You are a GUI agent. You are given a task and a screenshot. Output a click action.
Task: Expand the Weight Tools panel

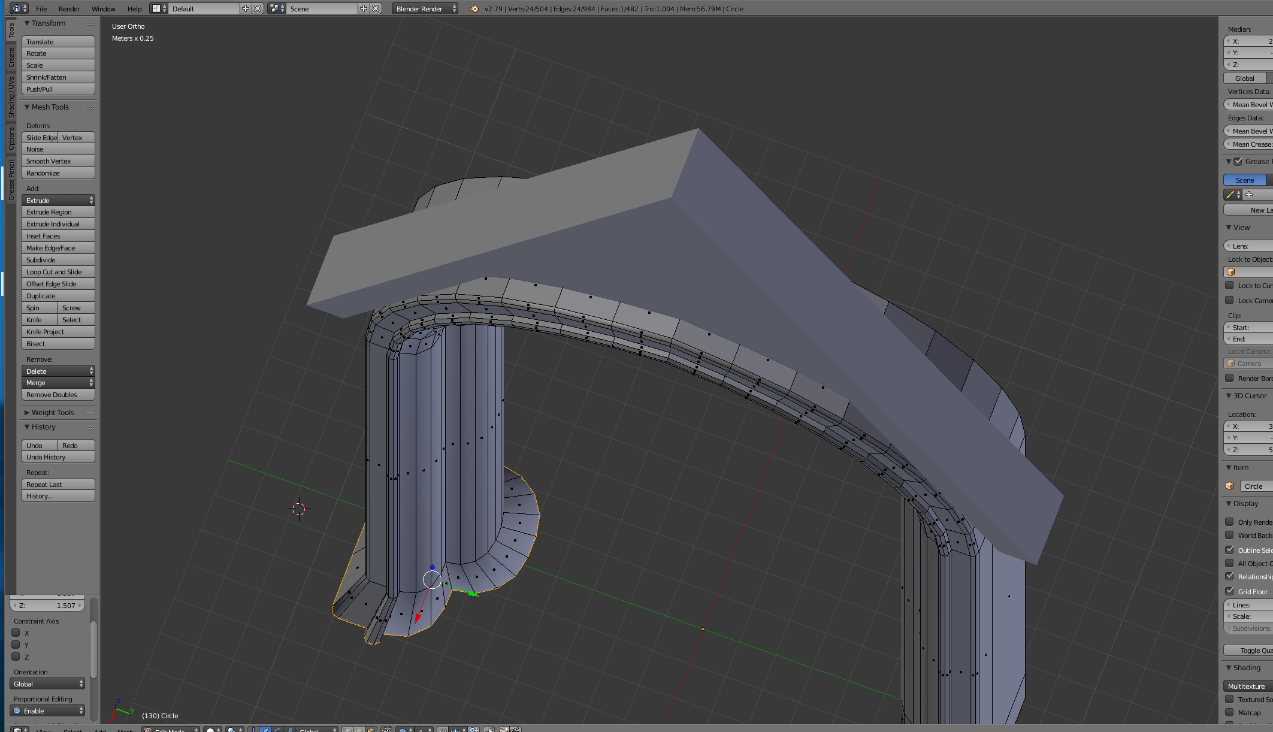(27, 413)
